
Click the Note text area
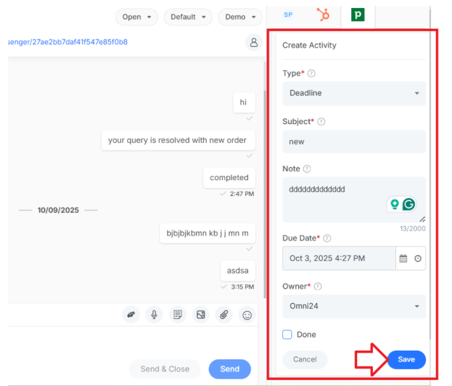click(354, 200)
